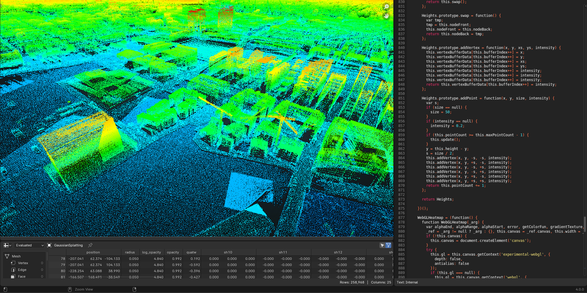Select the Mesh entry in the dataset list

(16, 256)
